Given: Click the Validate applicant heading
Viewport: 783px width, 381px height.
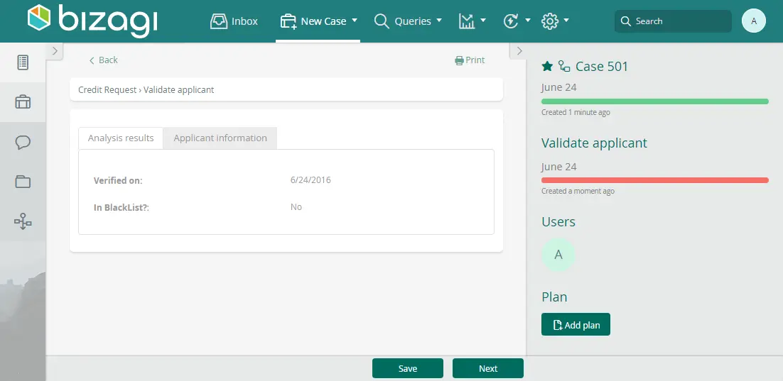Looking at the screenshot, I should pos(594,143).
